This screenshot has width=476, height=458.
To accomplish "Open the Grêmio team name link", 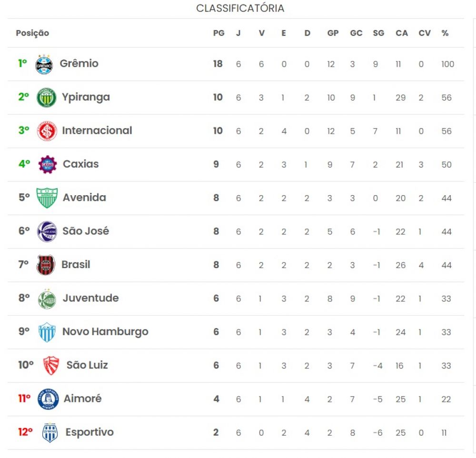I will [x=79, y=63].
